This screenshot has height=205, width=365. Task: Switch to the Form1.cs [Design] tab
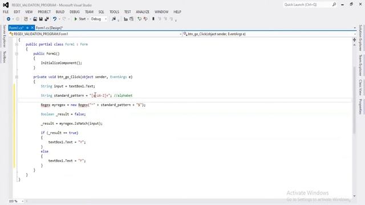(x=50, y=28)
